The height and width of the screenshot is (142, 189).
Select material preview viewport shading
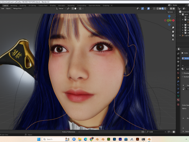(x=163, y=9)
